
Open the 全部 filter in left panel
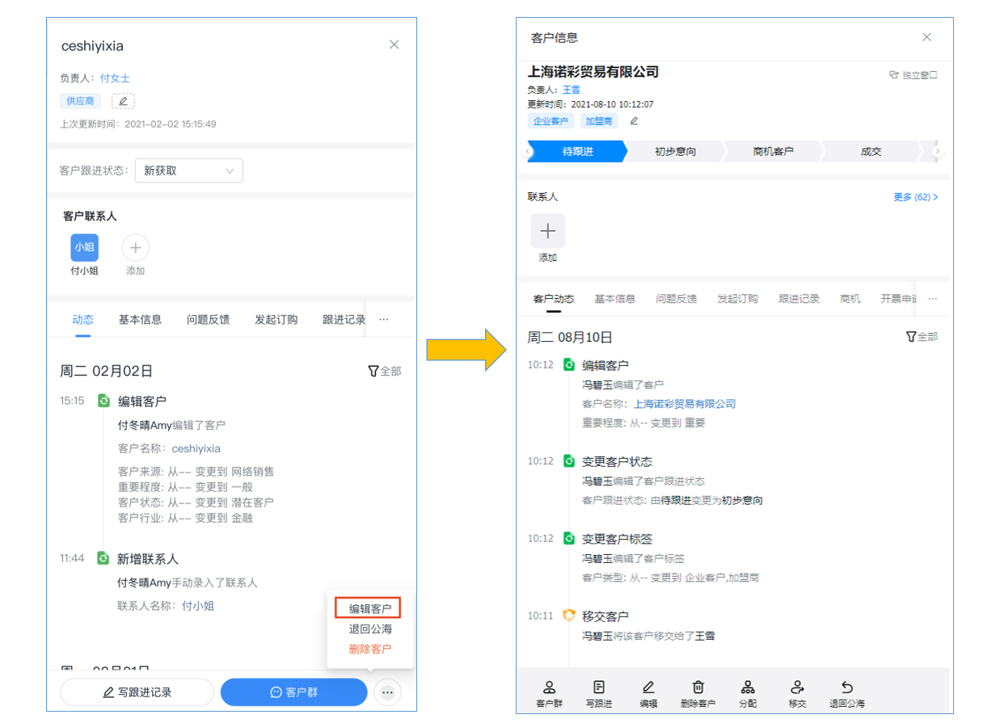point(385,371)
